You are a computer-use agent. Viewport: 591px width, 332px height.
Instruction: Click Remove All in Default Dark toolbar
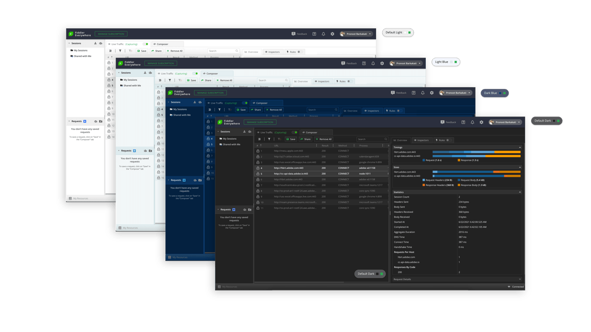[324, 139]
